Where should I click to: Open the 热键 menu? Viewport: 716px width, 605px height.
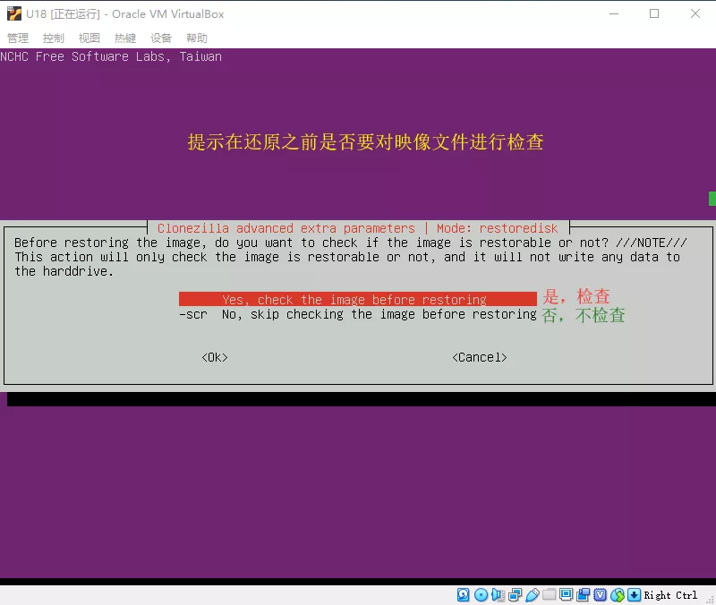pos(125,38)
